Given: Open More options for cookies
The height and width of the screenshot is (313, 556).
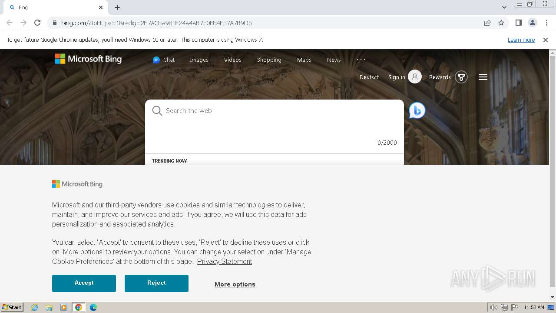Looking at the screenshot, I should click(235, 284).
